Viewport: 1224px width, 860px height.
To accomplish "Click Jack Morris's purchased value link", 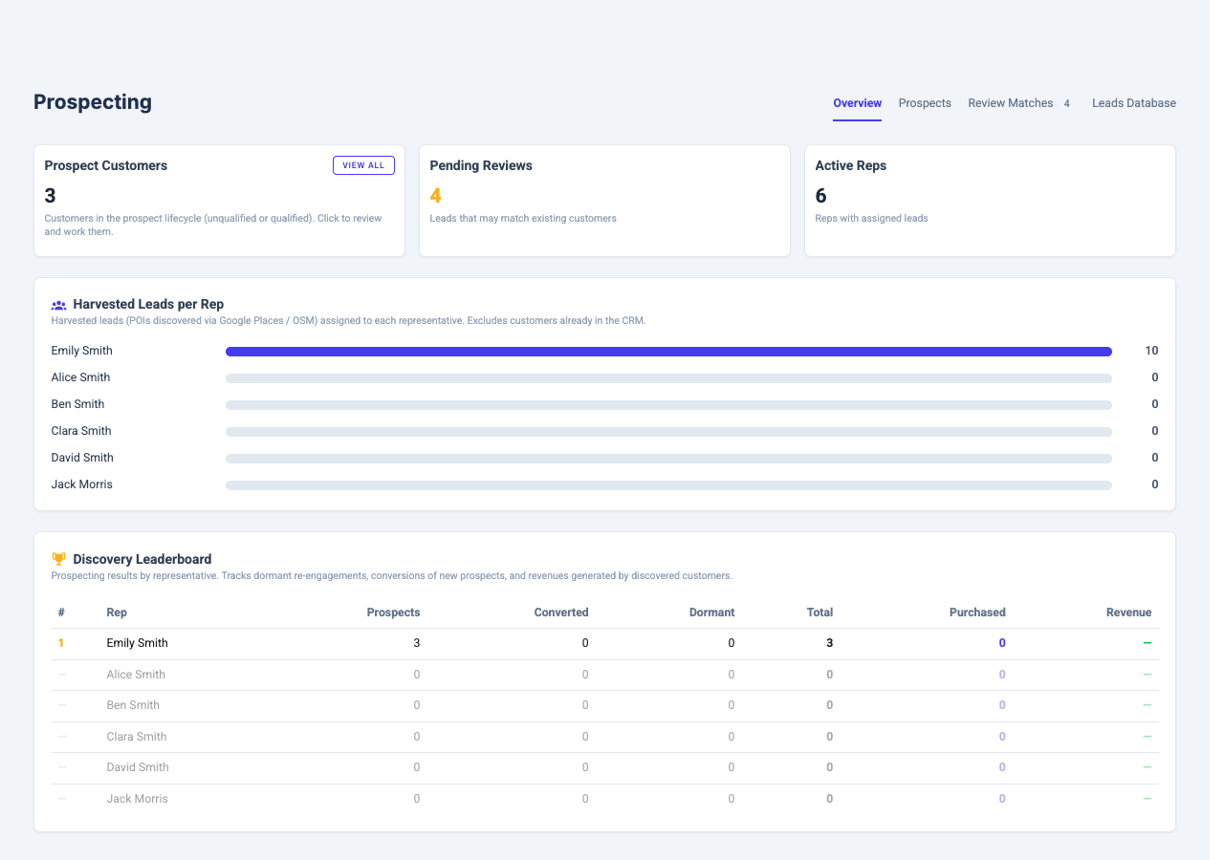I will [1002, 799].
